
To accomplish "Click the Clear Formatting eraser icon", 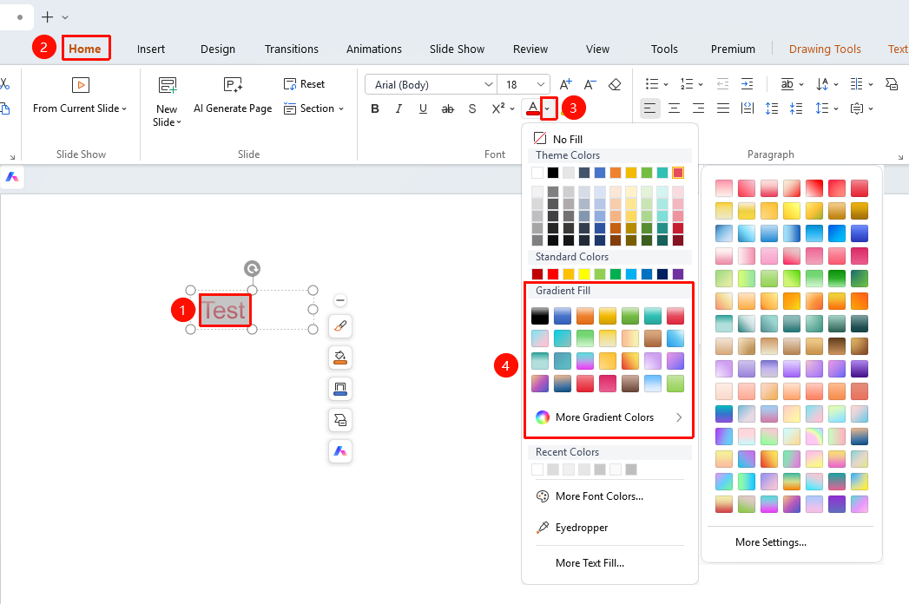I will coord(615,85).
